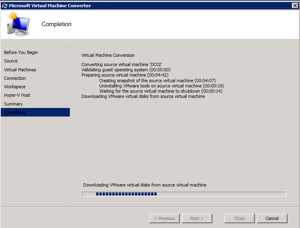The image size is (300, 228).
Task: Select the highlighted Completion step
Action: tap(36, 112)
